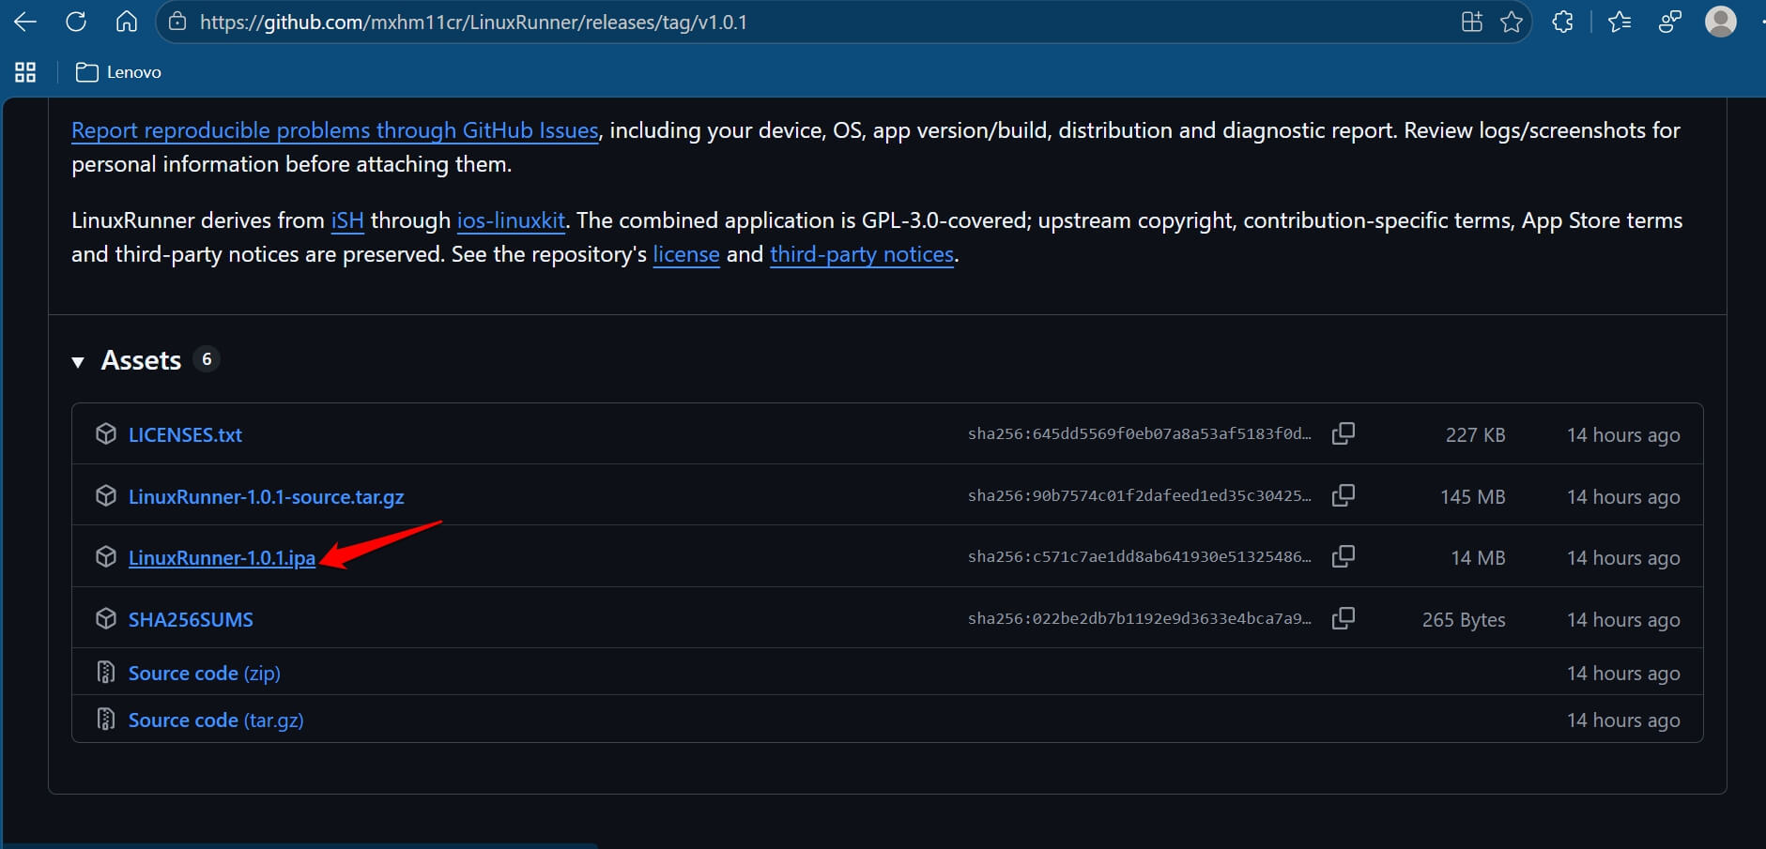This screenshot has width=1766, height=849.
Task: Add this page to favorites star
Action: coord(1512,22)
